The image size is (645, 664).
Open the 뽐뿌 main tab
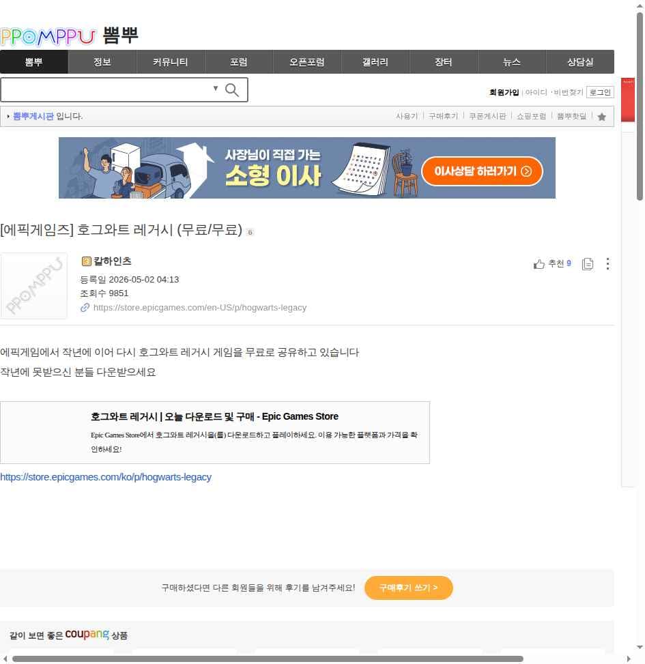click(34, 62)
